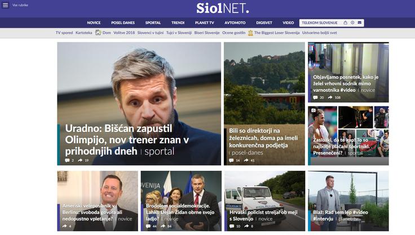The height and width of the screenshot is (235, 415).
Task: Click the house icon next to Dom
Action: point(98,33)
